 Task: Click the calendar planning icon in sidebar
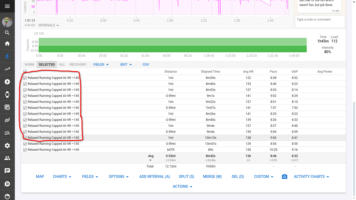click(x=7, y=107)
